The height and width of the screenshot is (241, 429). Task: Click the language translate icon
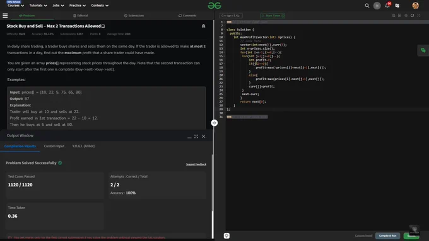tap(397, 6)
